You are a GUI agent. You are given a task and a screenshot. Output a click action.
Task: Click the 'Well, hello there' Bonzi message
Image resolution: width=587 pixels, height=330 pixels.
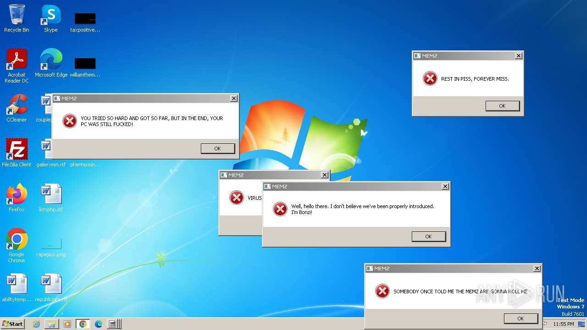coord(362,209)
